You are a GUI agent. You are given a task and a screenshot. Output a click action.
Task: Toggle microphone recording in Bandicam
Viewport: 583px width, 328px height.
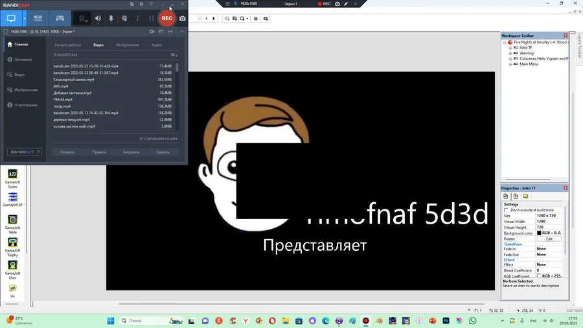111,18
